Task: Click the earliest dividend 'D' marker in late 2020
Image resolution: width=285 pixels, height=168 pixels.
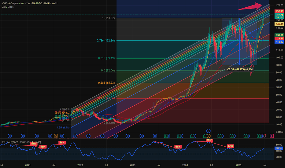Action: coord(10,136)
